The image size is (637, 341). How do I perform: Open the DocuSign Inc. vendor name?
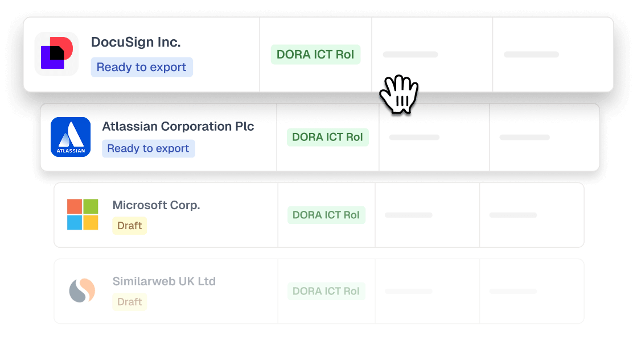(x=135, y=42)
